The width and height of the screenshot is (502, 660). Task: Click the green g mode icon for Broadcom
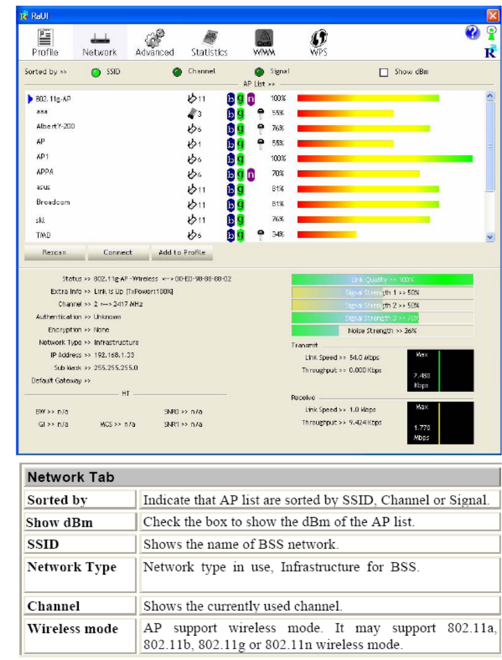(241, 204)
